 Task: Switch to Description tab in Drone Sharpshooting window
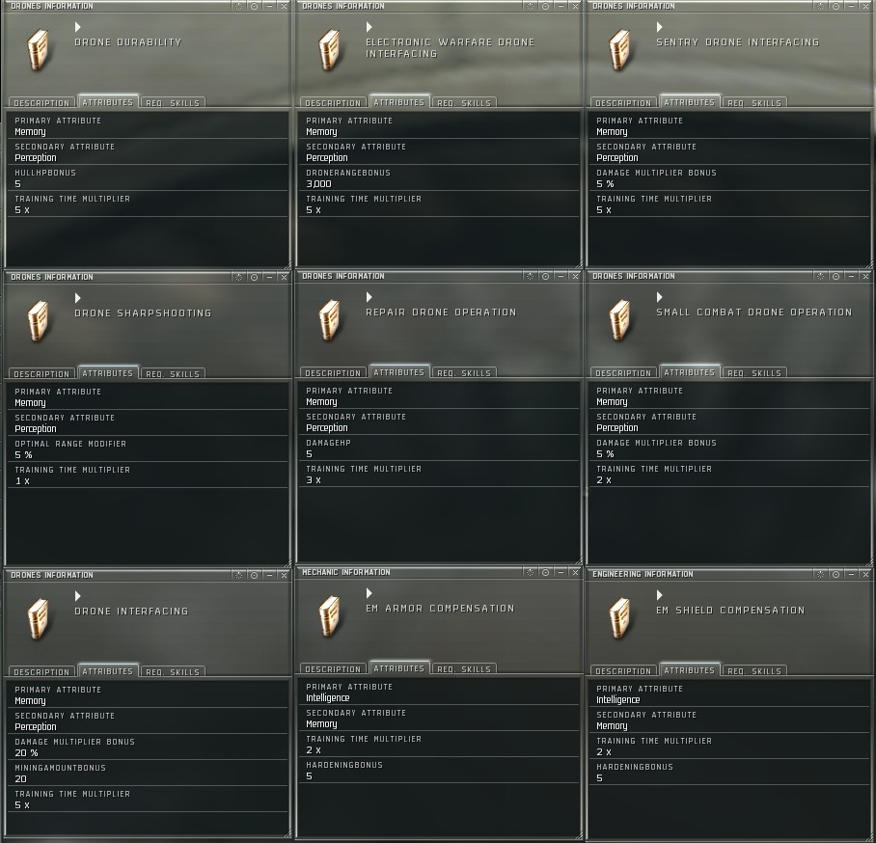click(x=41, y=374)
